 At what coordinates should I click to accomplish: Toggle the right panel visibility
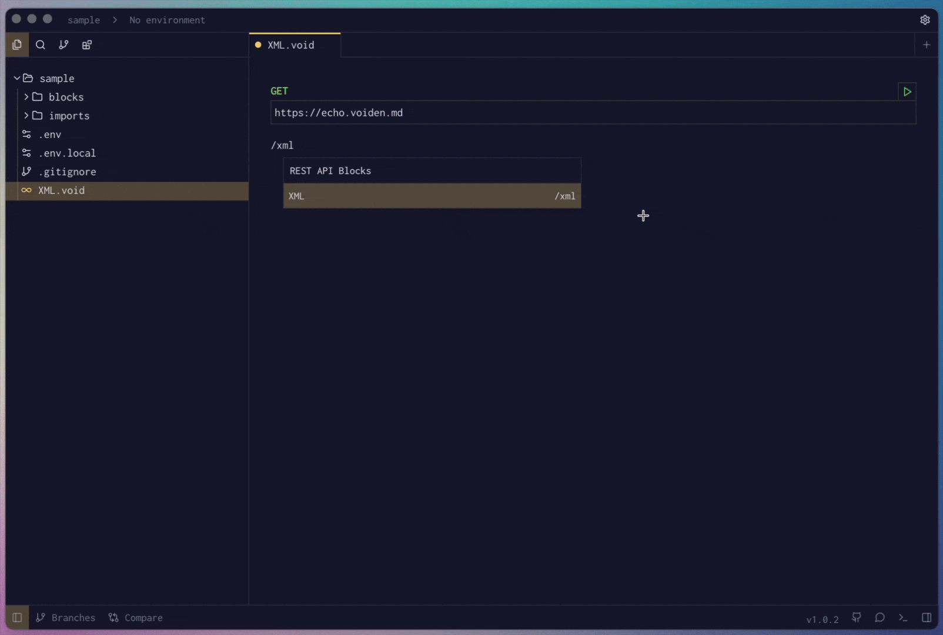pos(927,617)
